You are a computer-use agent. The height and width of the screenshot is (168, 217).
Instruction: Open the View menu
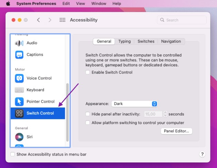click(80, 3)
